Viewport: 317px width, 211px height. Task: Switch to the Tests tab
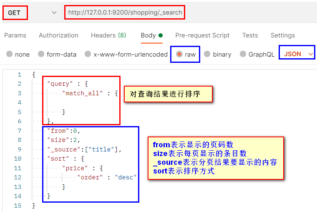click(x=250, y=35)
